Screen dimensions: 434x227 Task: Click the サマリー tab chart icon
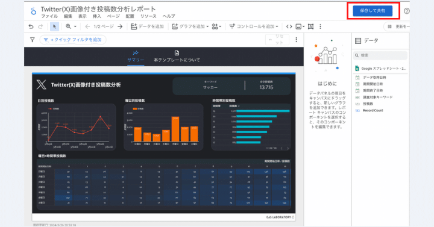coord(136,53)
